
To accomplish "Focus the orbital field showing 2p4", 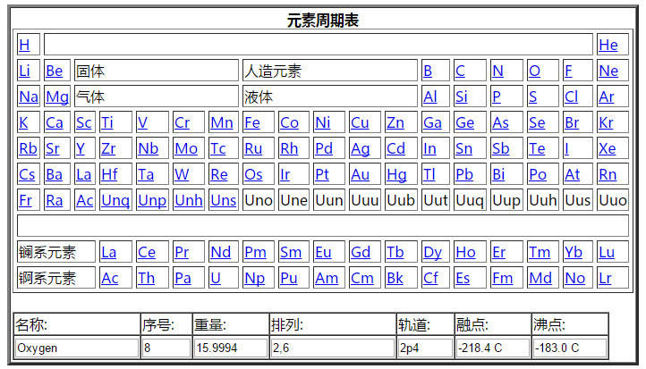I will [x=425, y=348].
